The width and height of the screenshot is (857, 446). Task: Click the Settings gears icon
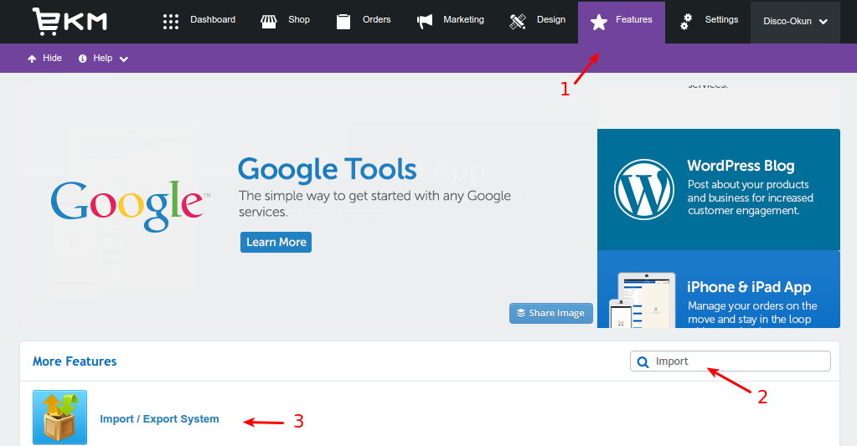pos(686,22)
